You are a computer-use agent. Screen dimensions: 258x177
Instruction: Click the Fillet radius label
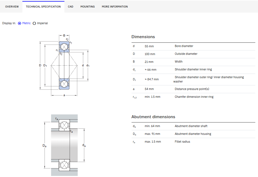tap(182, 142)
